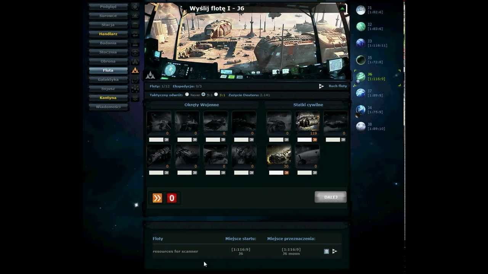The height and width of the screenshot is (274, 488).
Task: Open the Ruch floty link
Action: (x=338, y=86)
